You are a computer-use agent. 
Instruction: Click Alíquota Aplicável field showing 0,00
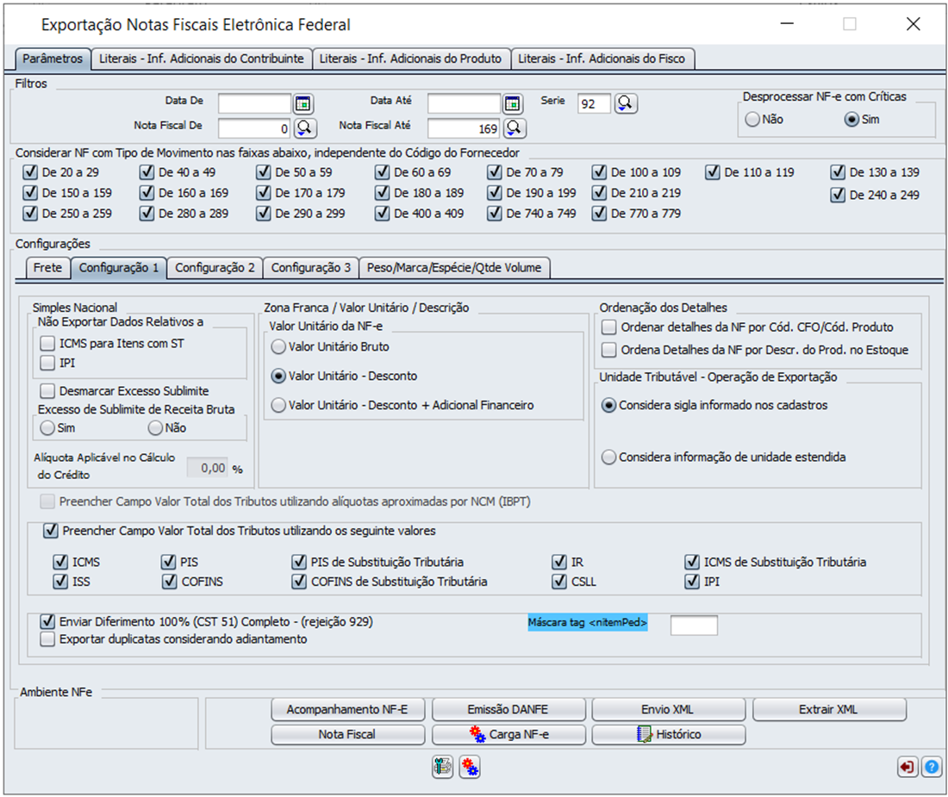point(208,468)
